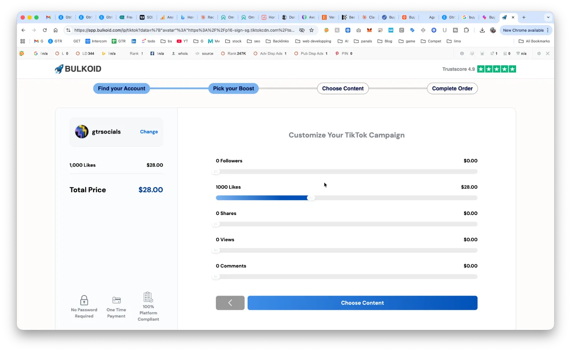This screenshot has height=352, width=571.
Task: Open the Chrome tab search chevron
Action: (548, 17)
